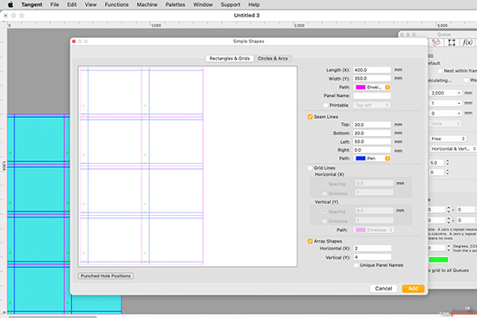This screenshot has height=318, width=477.
Task: Enable the Grid Lines checkbox
Action: [x=310, y=168]
